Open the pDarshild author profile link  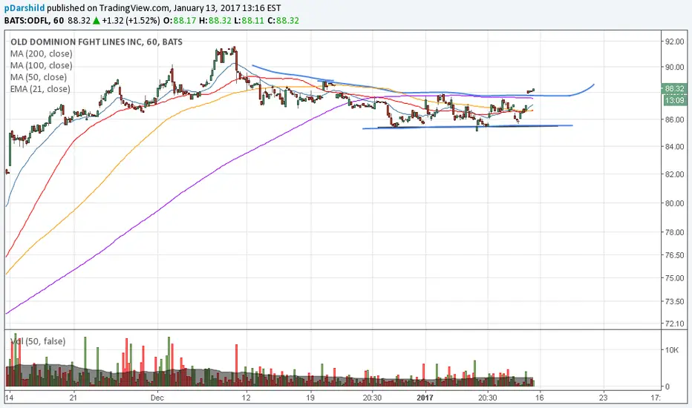tap(25, 8)
